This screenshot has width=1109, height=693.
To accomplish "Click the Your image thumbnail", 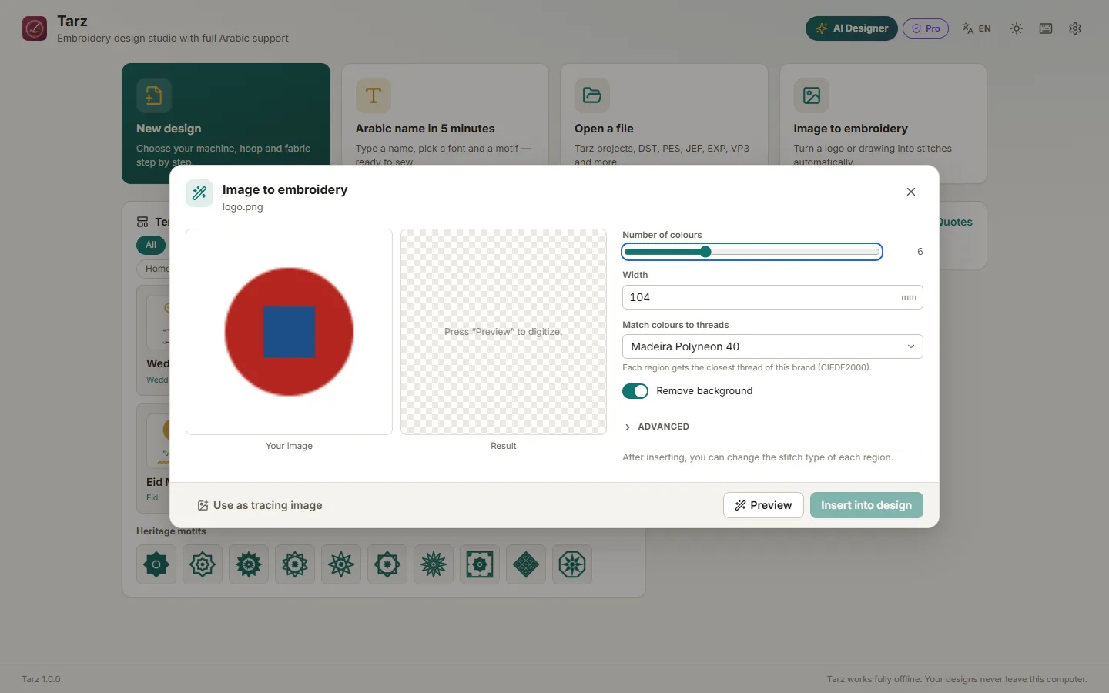I will [x=289, y=332].
